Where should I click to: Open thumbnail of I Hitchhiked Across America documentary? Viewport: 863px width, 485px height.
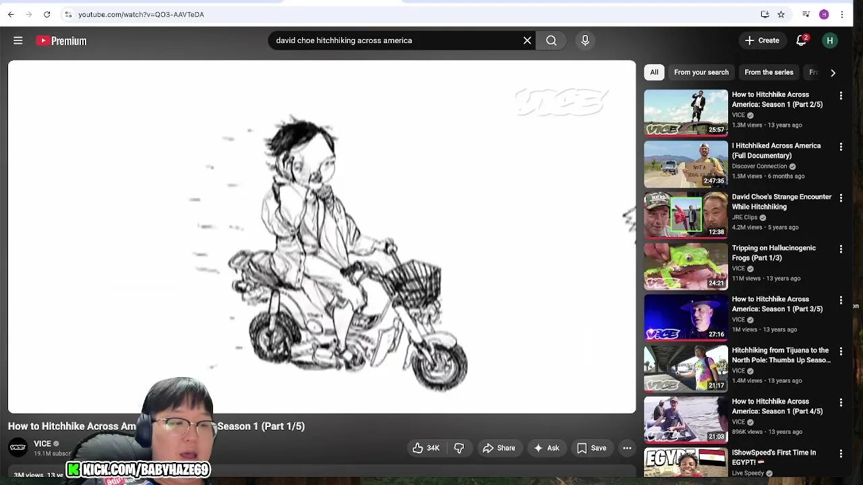click(x=686, y=164)
